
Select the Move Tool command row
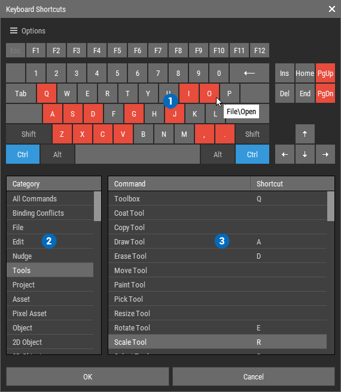coord(218,270)
